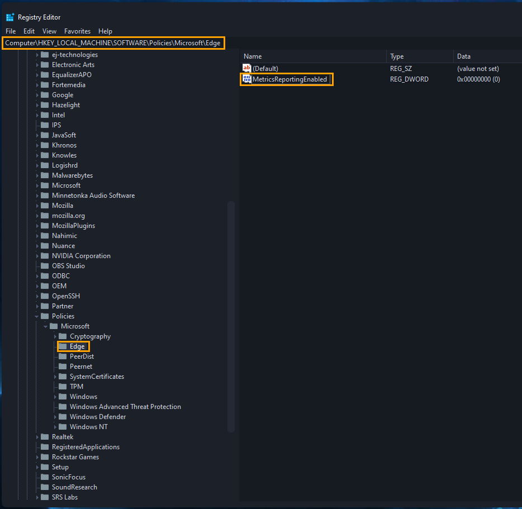Open the Edit menu
522x509 pixels.
coord(29,31)
